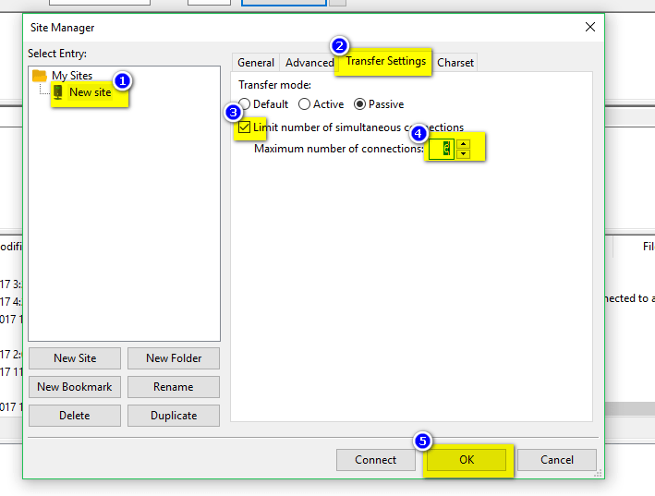Toggle Limit number of simultaneous connections
The image size is (655, 496).
click(x=245, y=127)
